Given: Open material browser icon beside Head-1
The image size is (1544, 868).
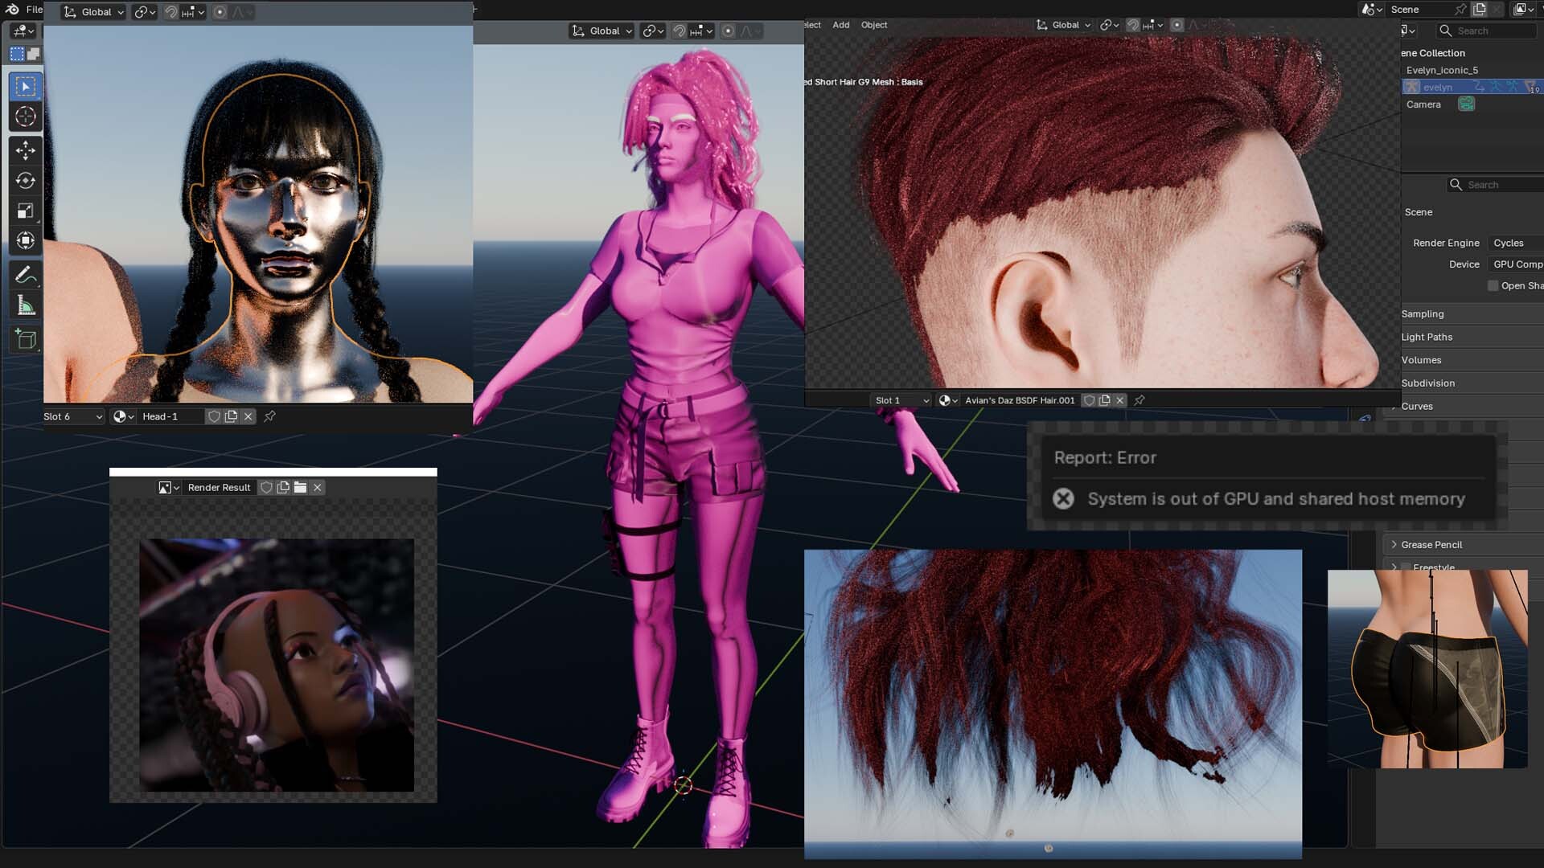Looking at the screenshot, I should (x=123, y=416).
